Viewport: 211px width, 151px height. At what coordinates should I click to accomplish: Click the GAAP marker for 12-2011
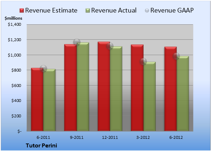pyautogui.click(x=110, y=46)
